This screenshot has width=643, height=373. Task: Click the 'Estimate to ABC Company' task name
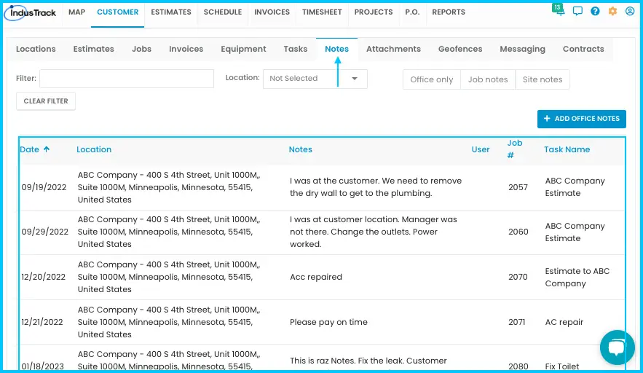(x=577, y=278)
